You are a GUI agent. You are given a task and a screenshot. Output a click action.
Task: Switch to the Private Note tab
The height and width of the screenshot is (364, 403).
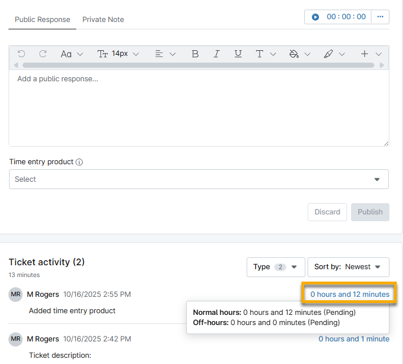[x=103, y=19]
